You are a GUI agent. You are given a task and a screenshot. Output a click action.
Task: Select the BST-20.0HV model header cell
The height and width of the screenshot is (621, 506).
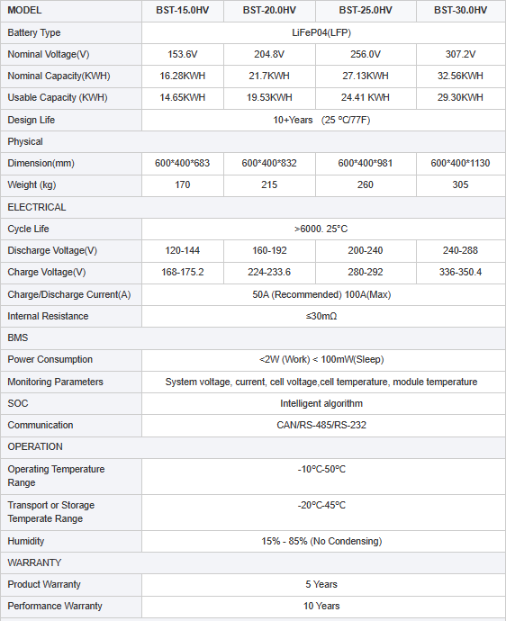click(x=269, y=11)
